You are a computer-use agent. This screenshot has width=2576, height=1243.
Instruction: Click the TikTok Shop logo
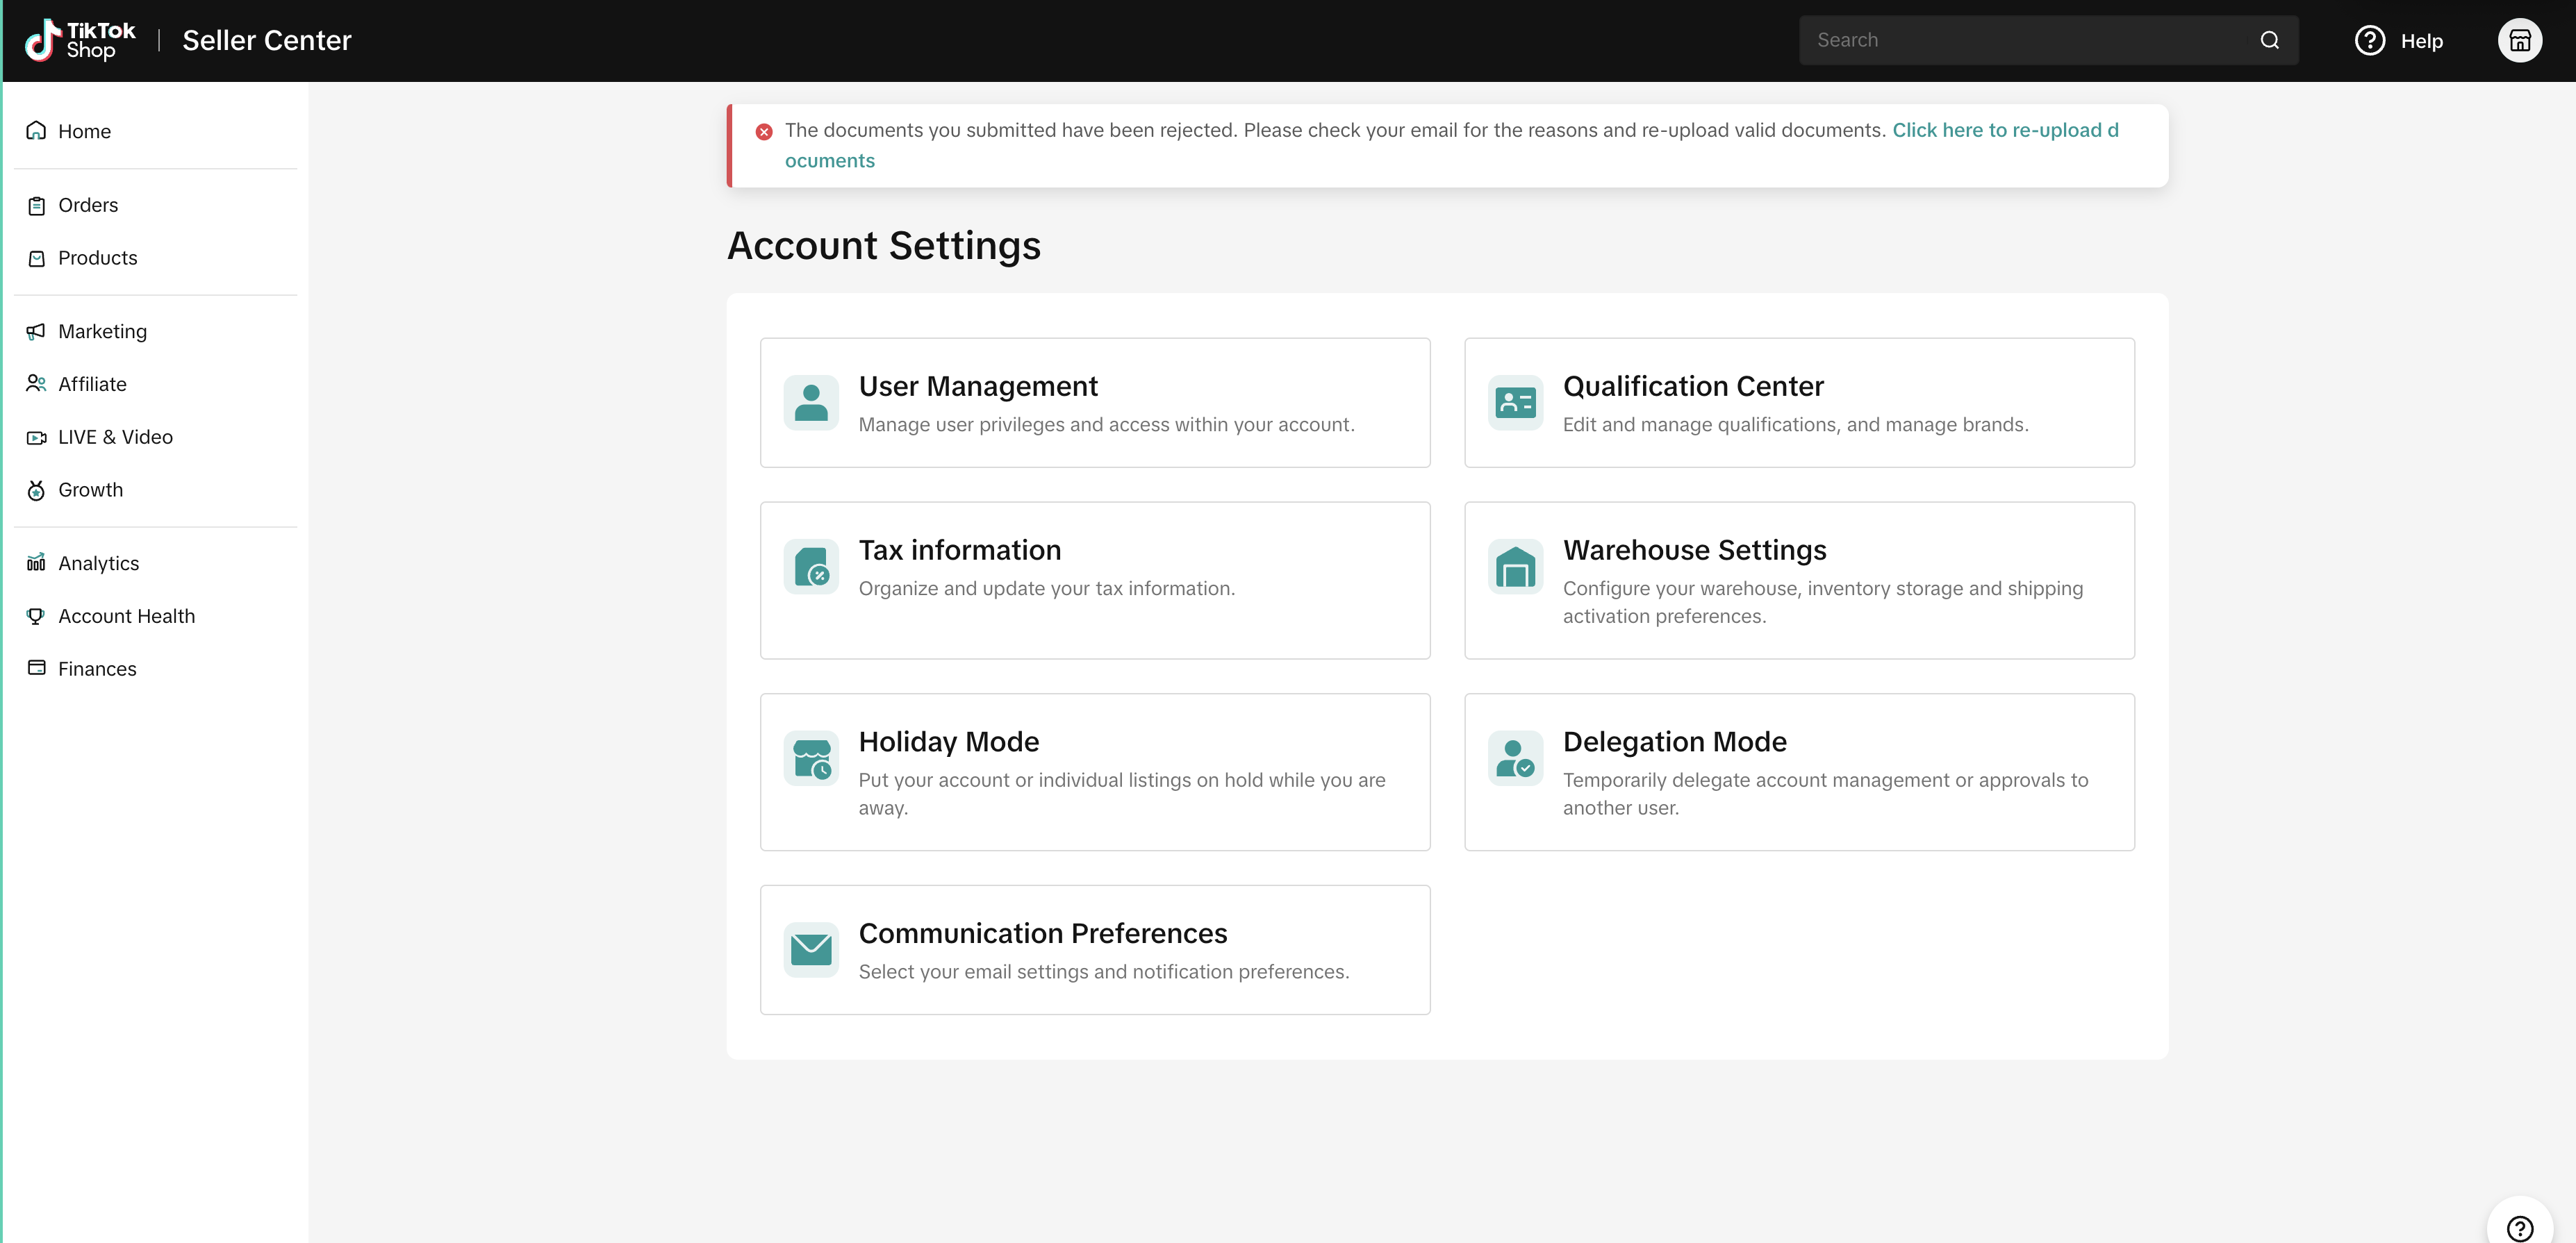tap(80, 40)
